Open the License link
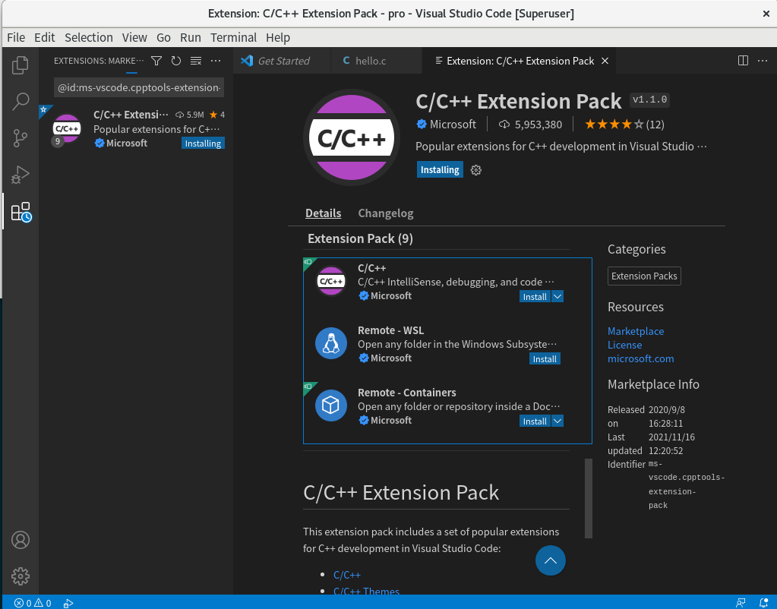This screenshot has height=609, width=777. [624, 345]
